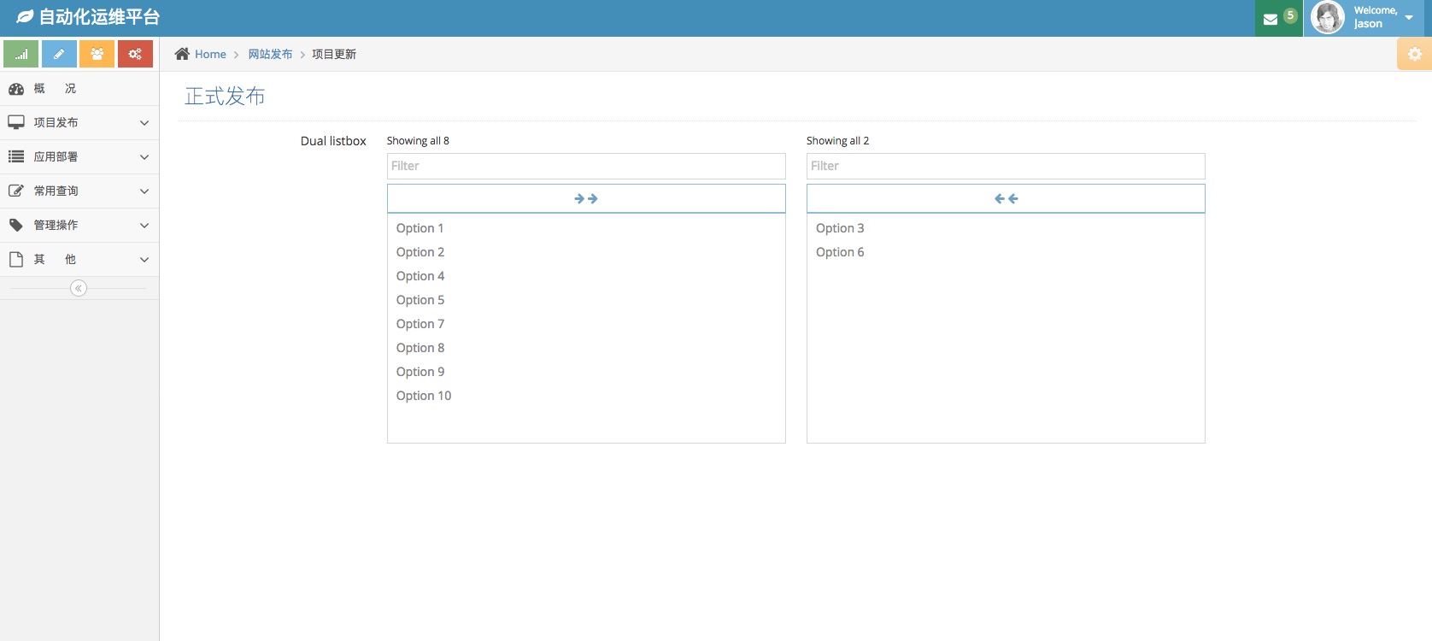
Task: Open the 项目发布 sidebar menu
Action: (79, 123)
